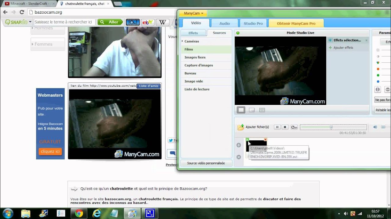The height and width of the screenshot is (219, 391).
Task: Open the Ne pas forcer dropdown
Action: (x=382, y=100)
